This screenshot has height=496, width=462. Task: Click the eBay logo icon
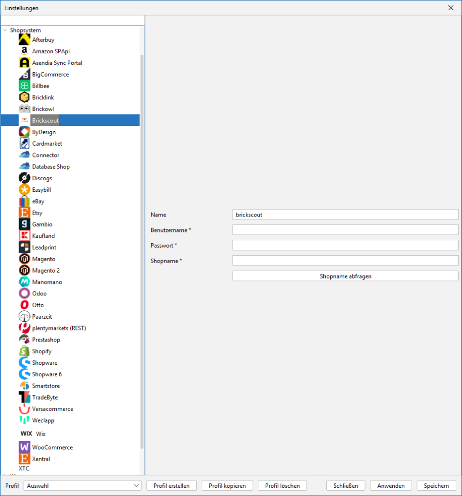[x=24, y=201]
